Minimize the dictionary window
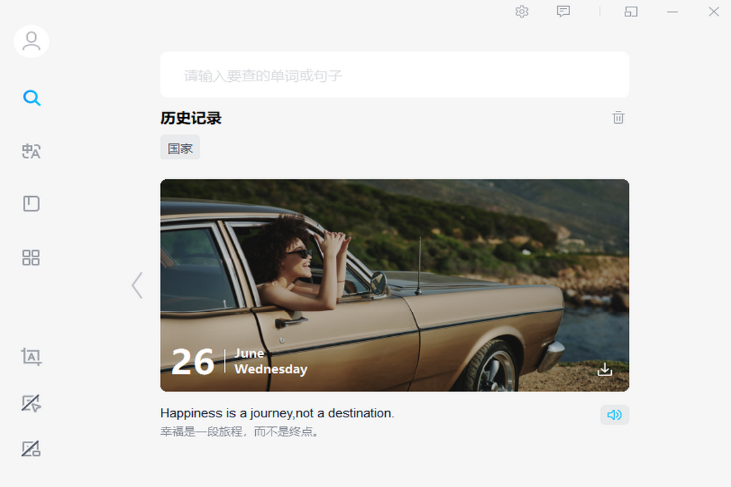Image resolution: width=731 pixels, height=487 pixels. point(672,11)
